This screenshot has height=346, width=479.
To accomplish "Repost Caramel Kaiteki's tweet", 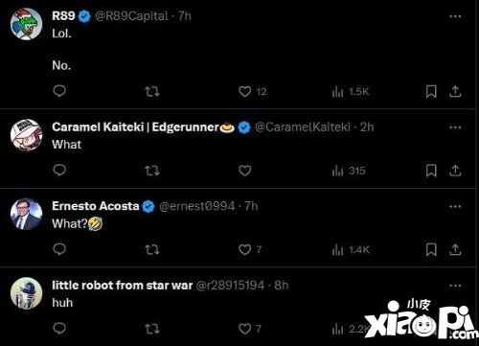I will (x=152, y=171).
